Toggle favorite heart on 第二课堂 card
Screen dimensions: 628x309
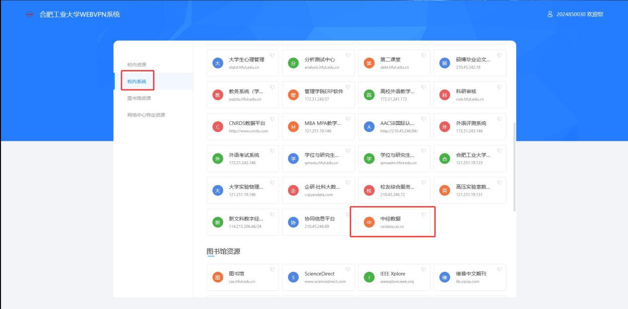point(423,55)
